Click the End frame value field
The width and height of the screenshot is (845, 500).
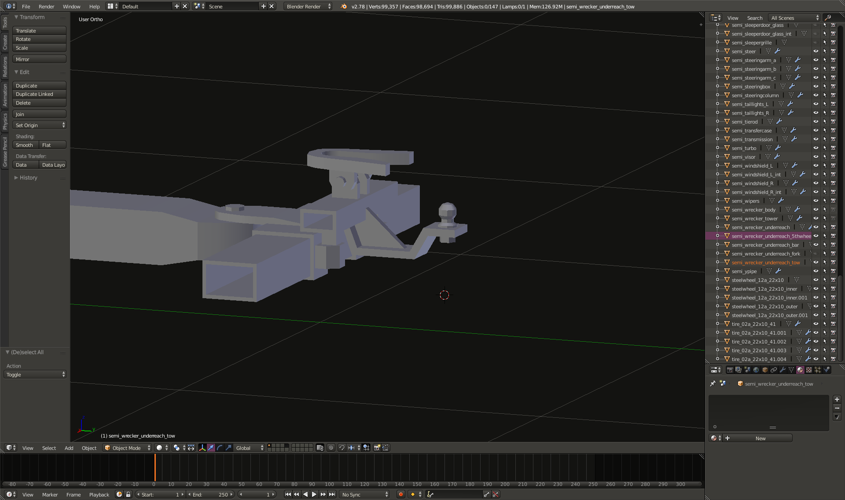[211, 494]
